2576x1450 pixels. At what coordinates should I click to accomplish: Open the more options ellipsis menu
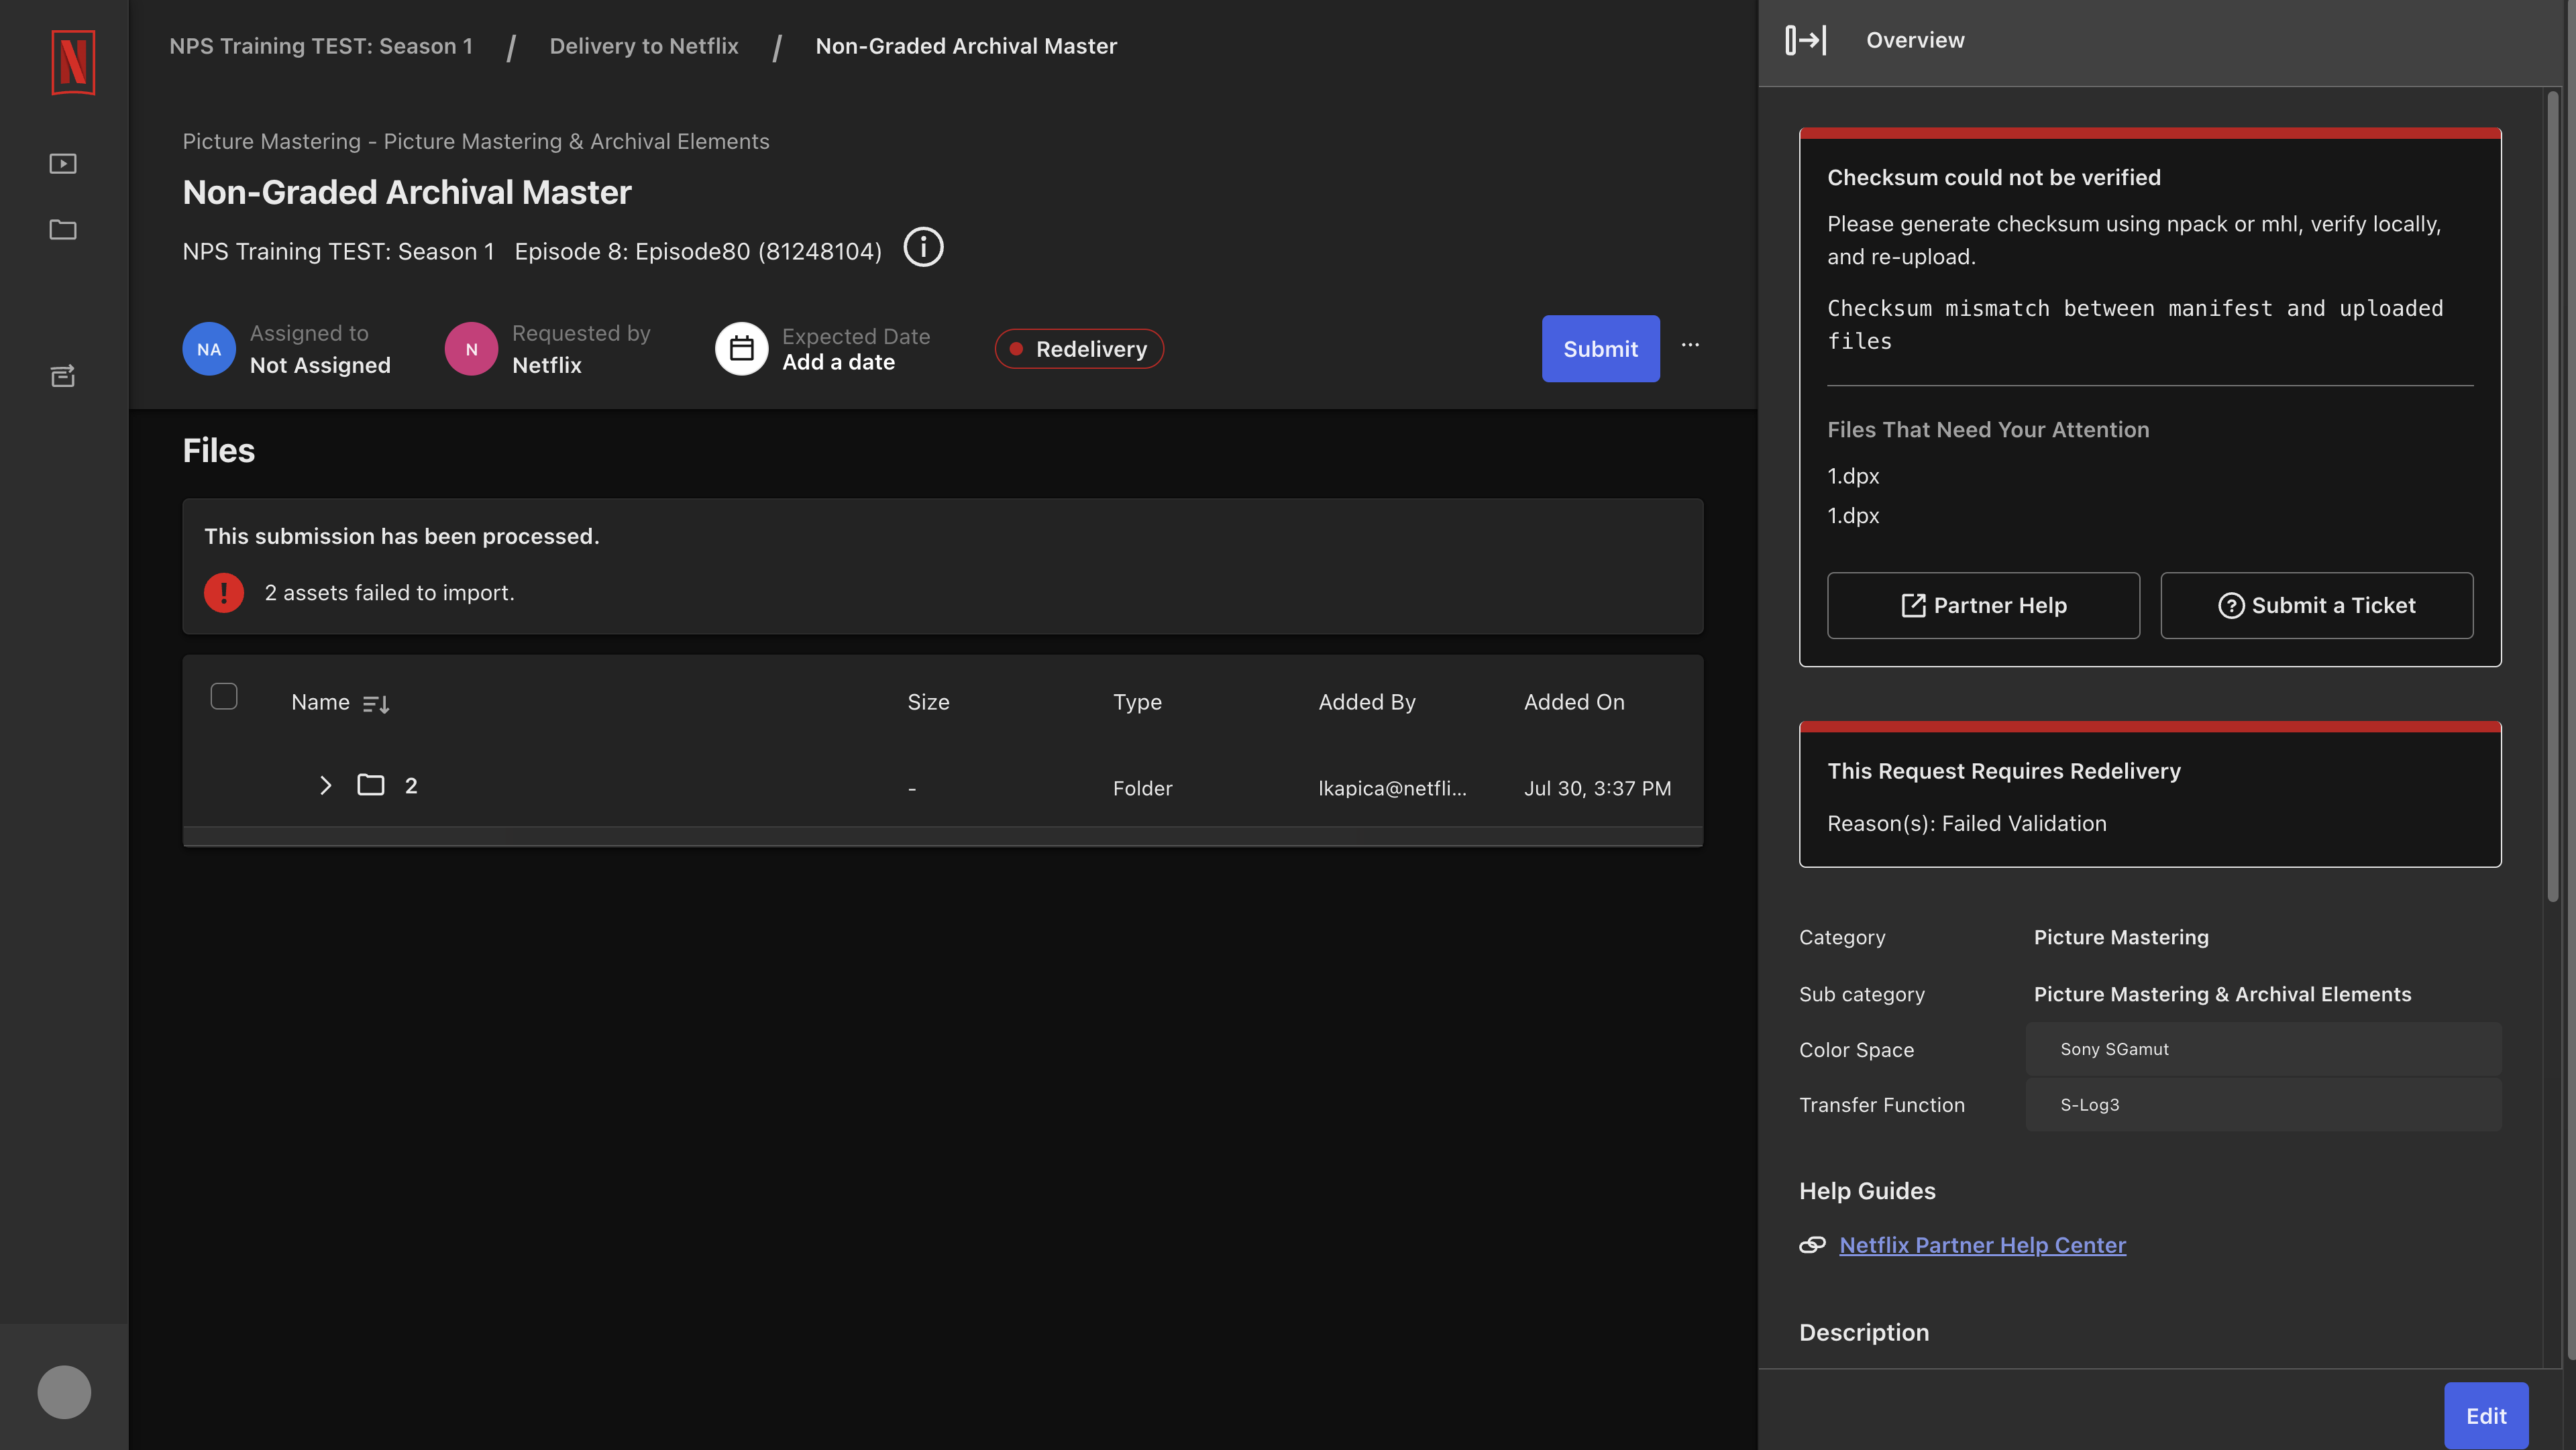(x=1690, y=345)
